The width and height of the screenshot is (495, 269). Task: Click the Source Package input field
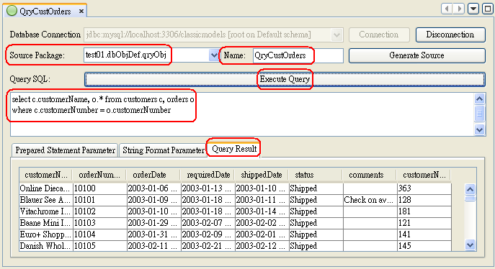tap(146, 55)
